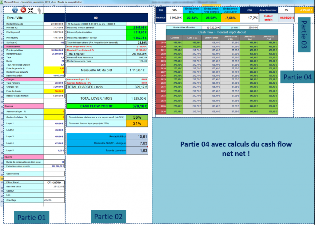Click the Début crédit date 01/05/2019
Screen dimensions: 315x225
pos(286,17)
